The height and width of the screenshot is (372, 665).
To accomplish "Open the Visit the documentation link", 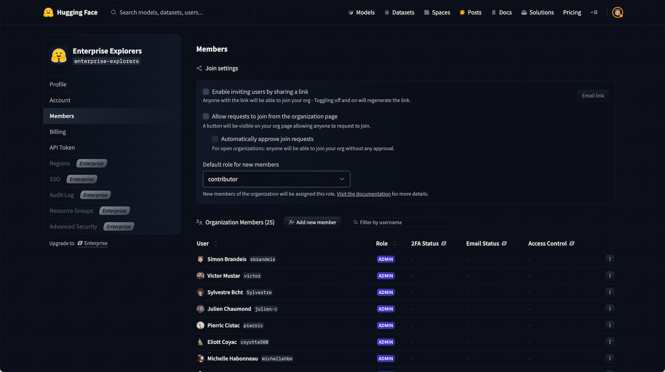I will (364, 194).
